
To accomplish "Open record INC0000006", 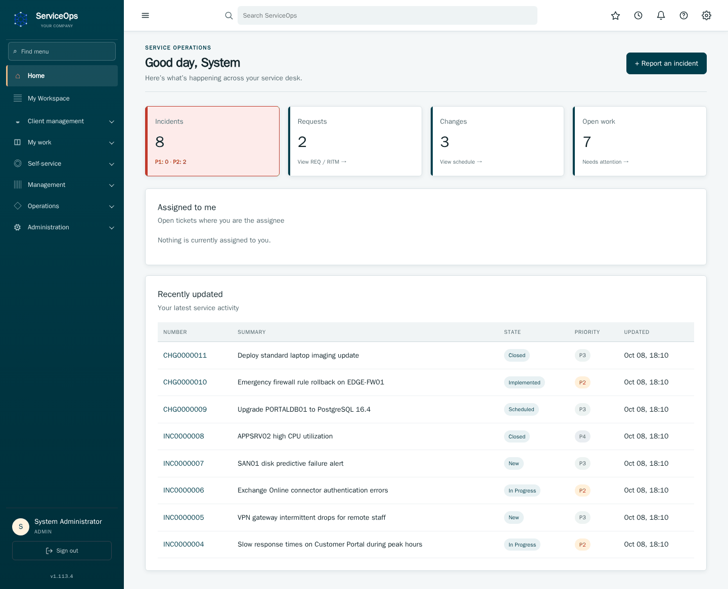I will tap(184, 490).
